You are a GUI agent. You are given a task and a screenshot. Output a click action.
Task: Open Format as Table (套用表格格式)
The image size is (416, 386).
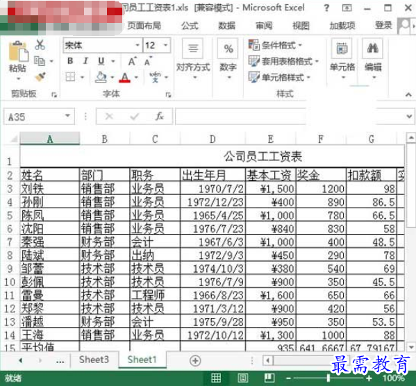(283, 61)
